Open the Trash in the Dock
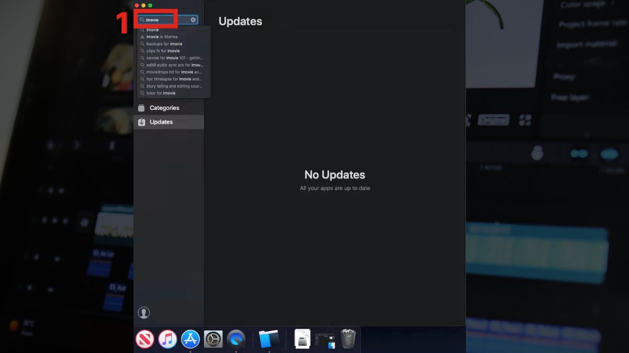 click(348, 339)
